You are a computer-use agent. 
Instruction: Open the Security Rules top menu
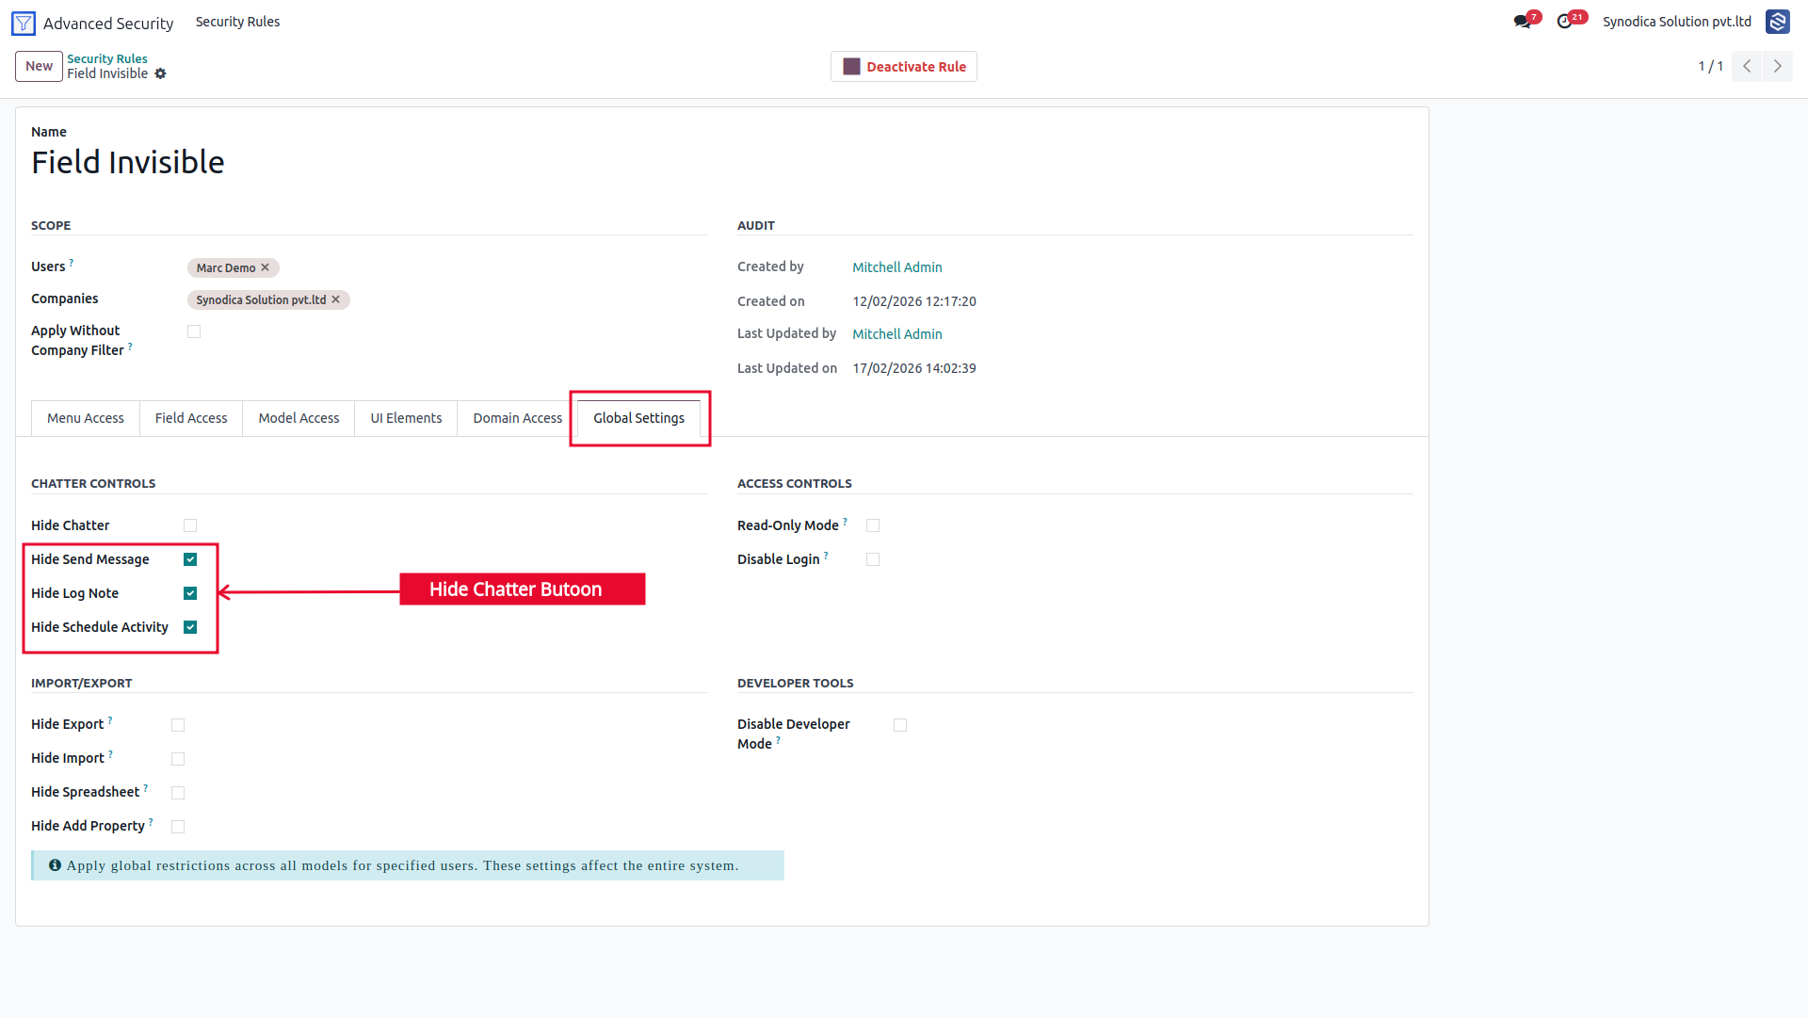(237, 22)
